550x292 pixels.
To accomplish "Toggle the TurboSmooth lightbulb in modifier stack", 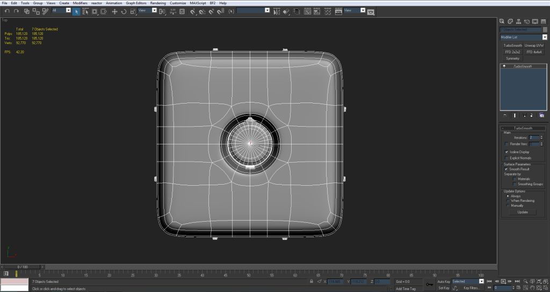I will click(x=504, y=66).
